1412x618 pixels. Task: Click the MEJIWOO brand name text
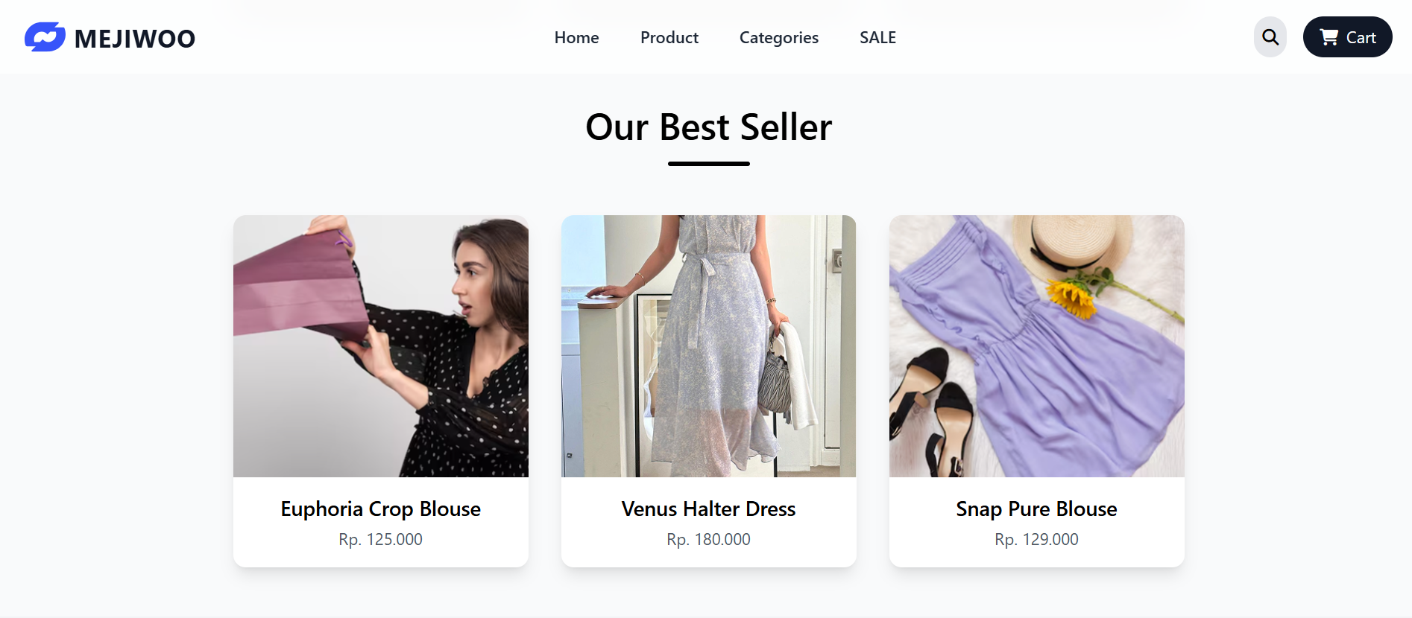point(135,39)
